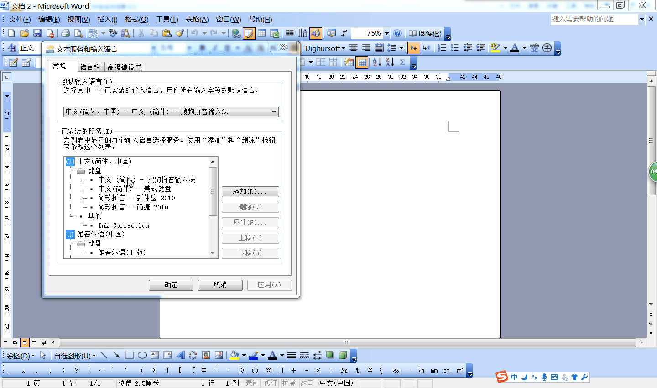
Task: Open the 绘图(D) drawing menu dropdown
Action: pos(21,356)
